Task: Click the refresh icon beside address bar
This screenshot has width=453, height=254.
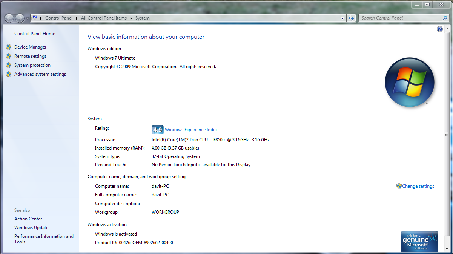Action: click(x=351, y=18)
